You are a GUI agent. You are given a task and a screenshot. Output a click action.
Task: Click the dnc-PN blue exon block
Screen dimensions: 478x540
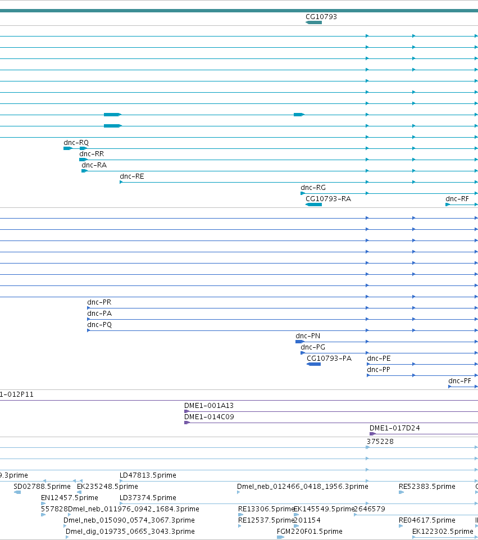(299, 342)
